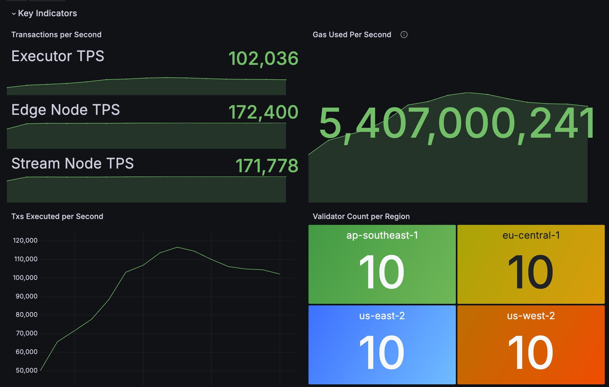Open the Validator Count per Region panel title
Image resolution: width=609 pixels, height=387 pixels.
click(x=361, y=216)
